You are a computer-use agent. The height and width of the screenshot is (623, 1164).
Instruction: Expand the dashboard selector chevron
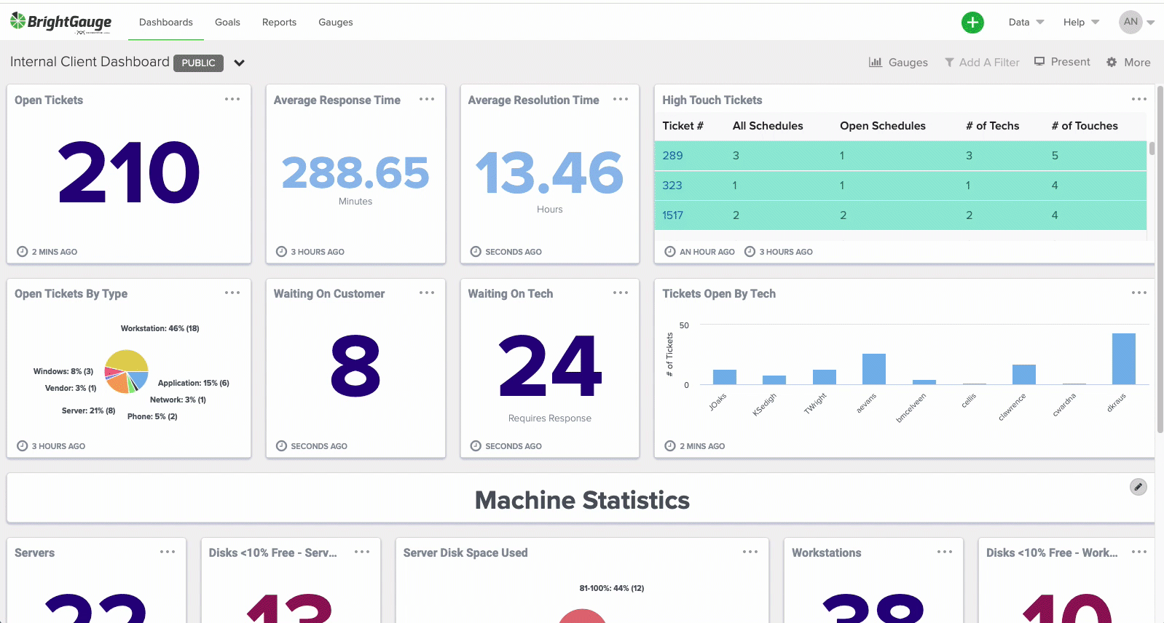coord(239,63)
